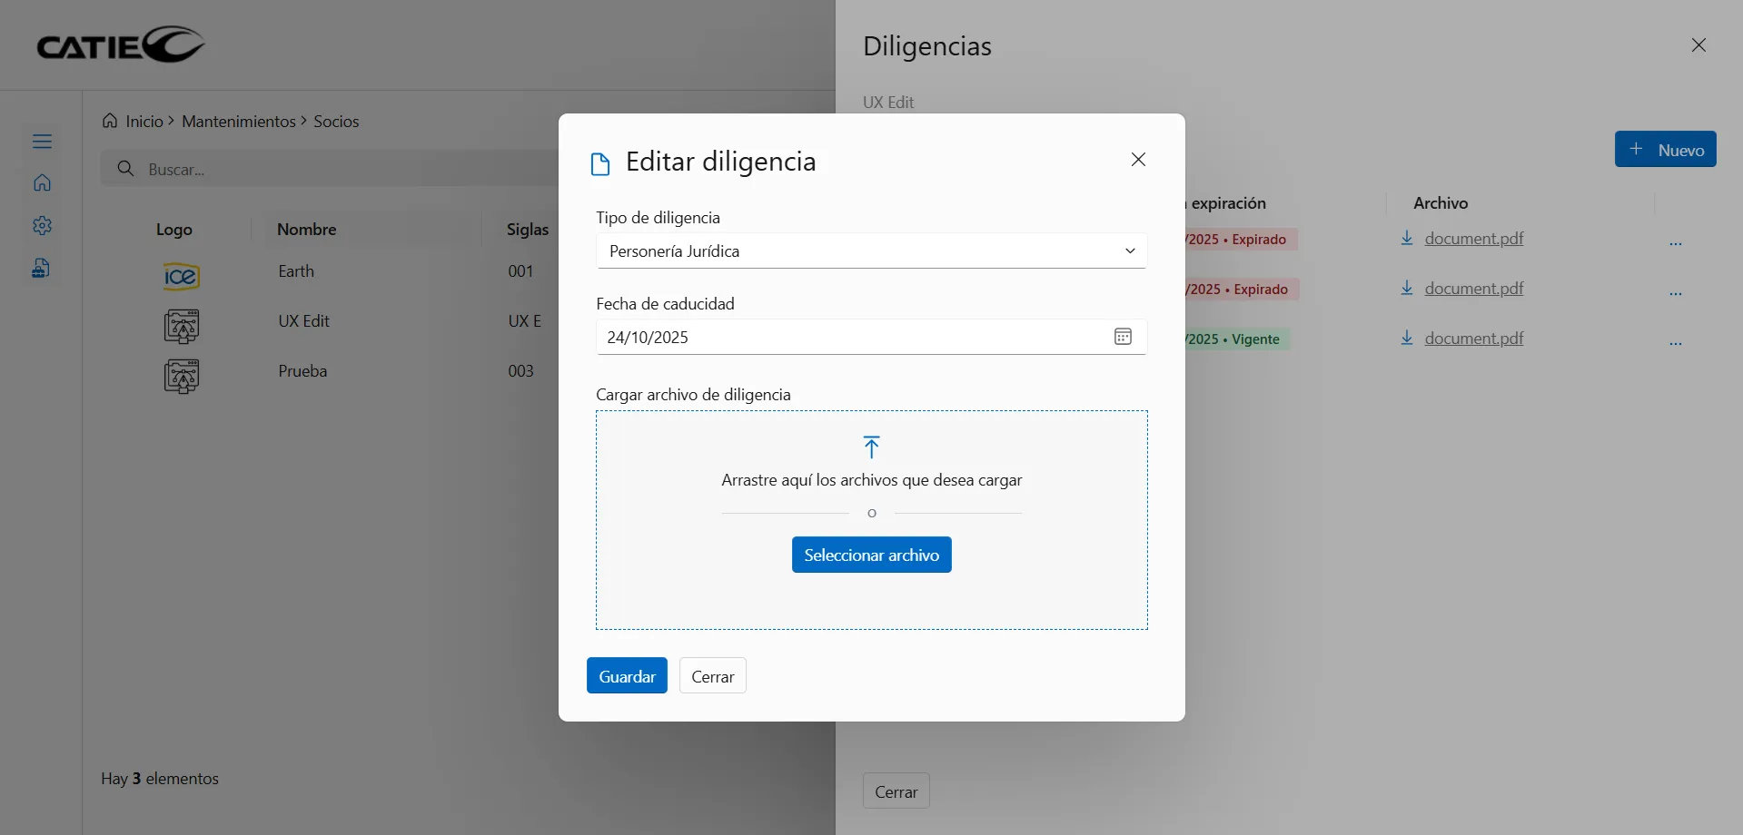
Task: Click the Cerrar button in the edit dialog
Action: click(x=712, y=676)
